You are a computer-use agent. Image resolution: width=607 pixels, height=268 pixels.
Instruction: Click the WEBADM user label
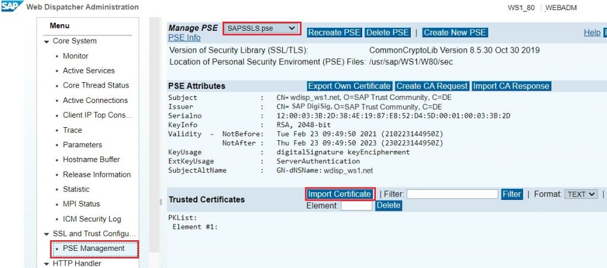click(561, 8)
